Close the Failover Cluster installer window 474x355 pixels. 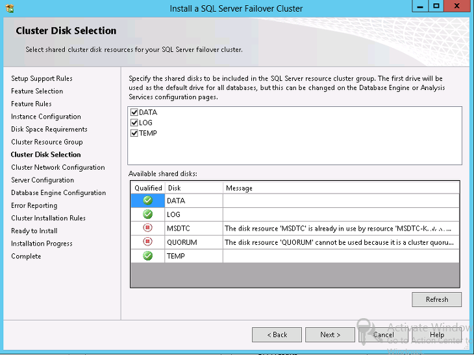(x=456, y=6)
